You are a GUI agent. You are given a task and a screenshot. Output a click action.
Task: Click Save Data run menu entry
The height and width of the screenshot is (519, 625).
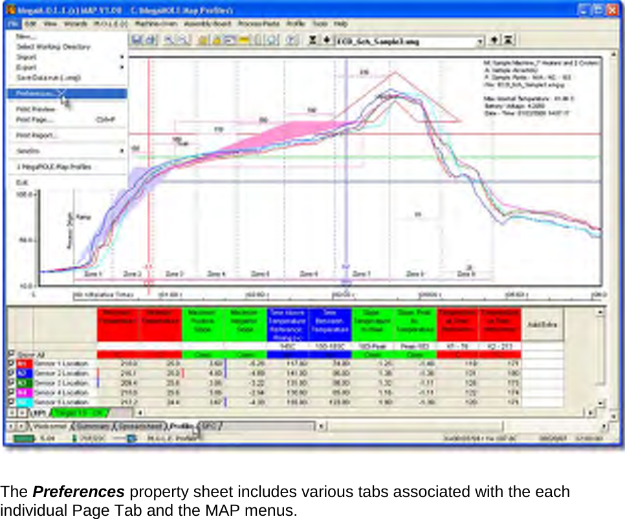[x=67, y=78]
